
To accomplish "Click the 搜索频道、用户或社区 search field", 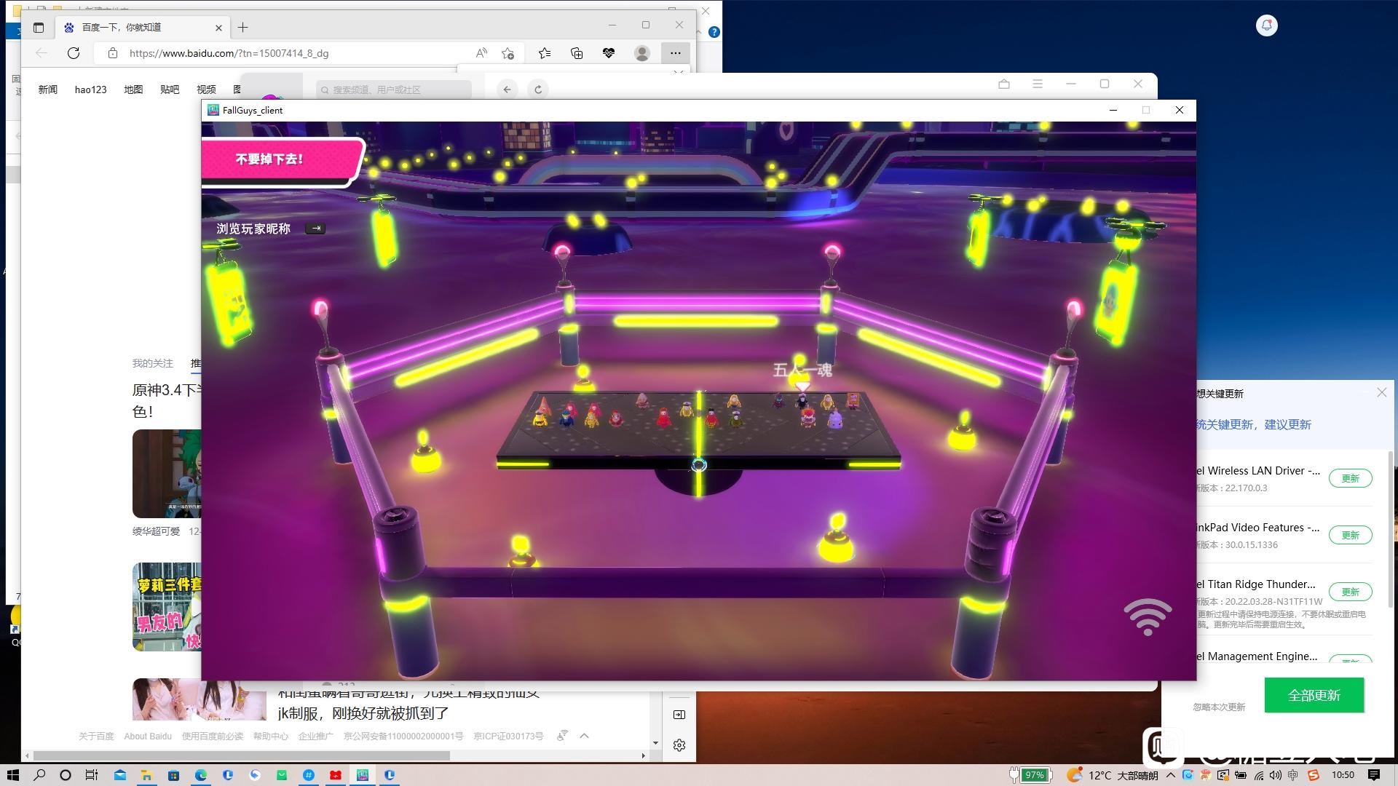I will [x=394, y=90].
